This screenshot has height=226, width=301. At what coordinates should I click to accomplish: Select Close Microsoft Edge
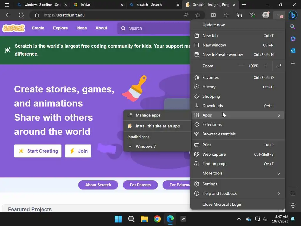coord(238,204)
